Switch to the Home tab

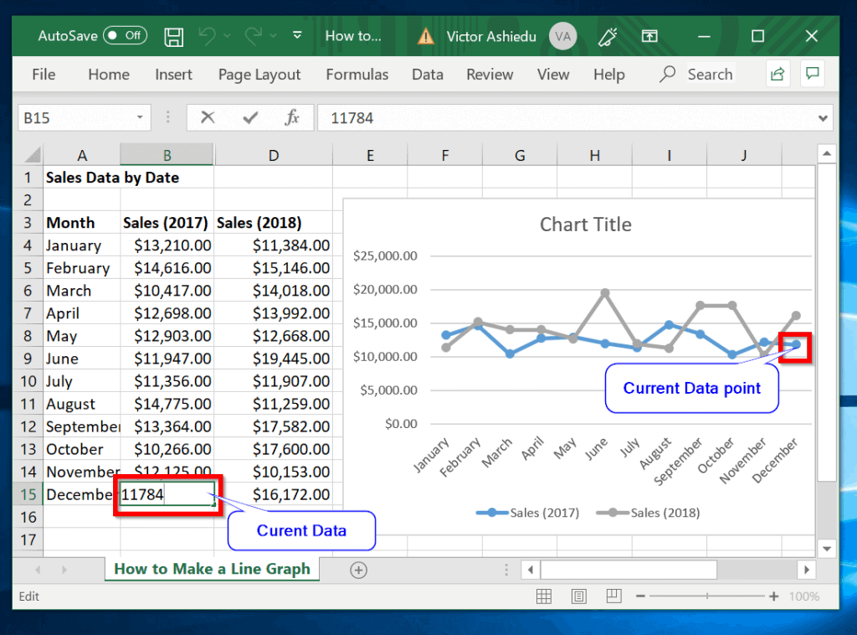(x=109, y=74)
